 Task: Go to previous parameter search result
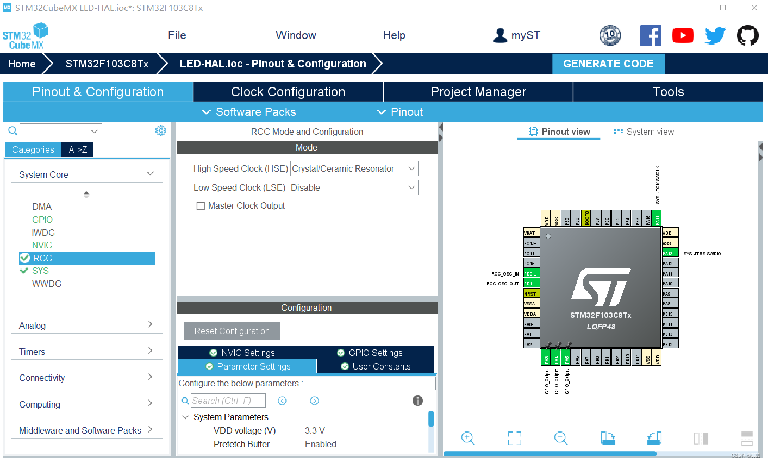point(282,401)
